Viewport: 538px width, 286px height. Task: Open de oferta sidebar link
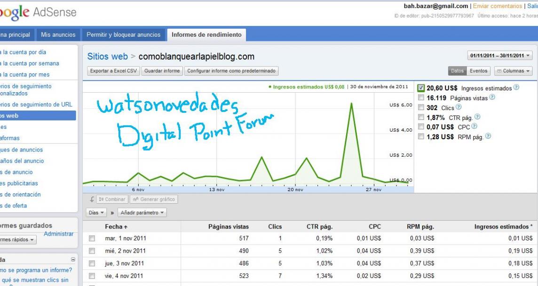[13, 206]
